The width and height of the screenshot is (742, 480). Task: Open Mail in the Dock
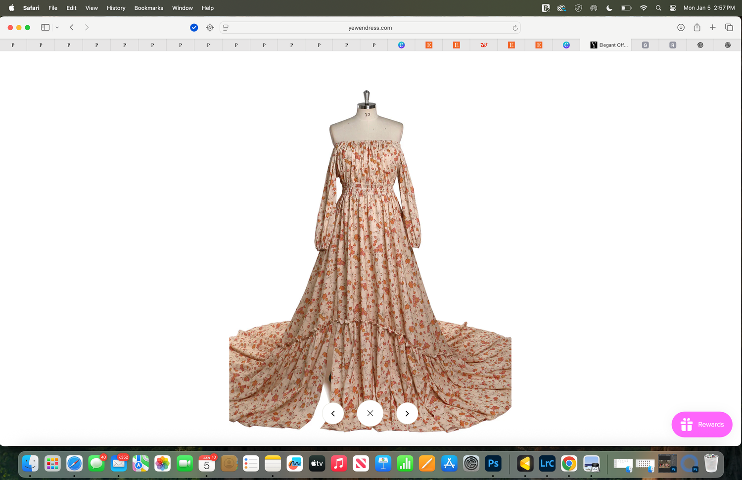119,464
